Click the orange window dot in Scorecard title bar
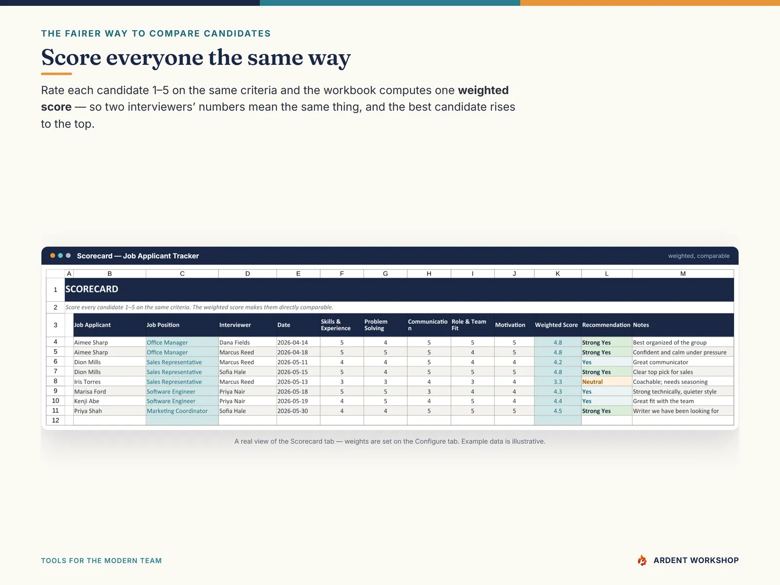Image resolution: width=780 pixels, height=585 pixels. 53,255
